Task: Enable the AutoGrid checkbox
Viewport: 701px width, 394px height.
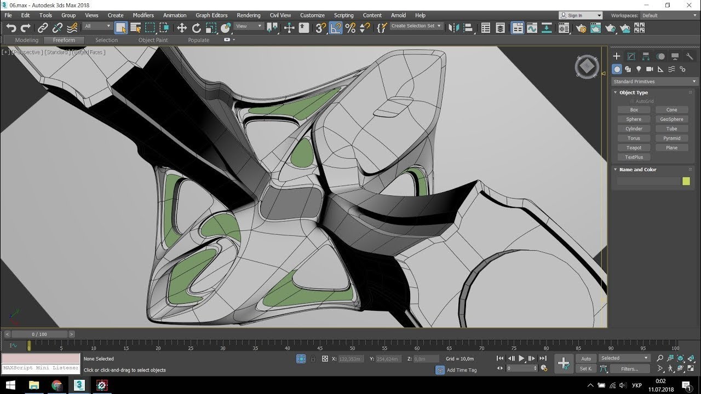Action: pyautogui.click(x=632, y=101)
